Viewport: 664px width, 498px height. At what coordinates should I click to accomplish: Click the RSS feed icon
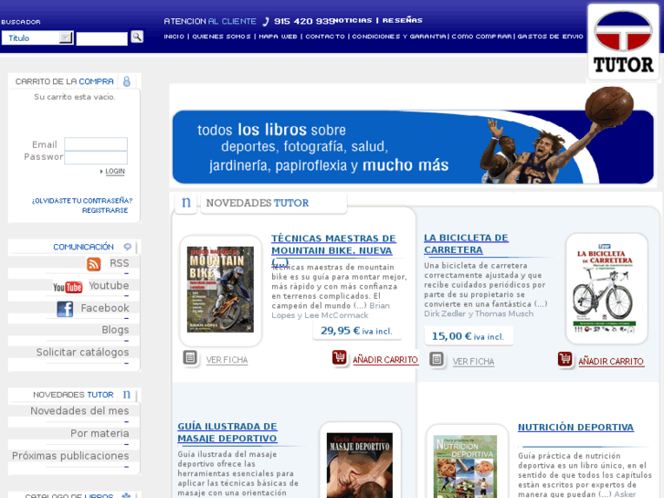pyautogui.click(x=93, y=264)
